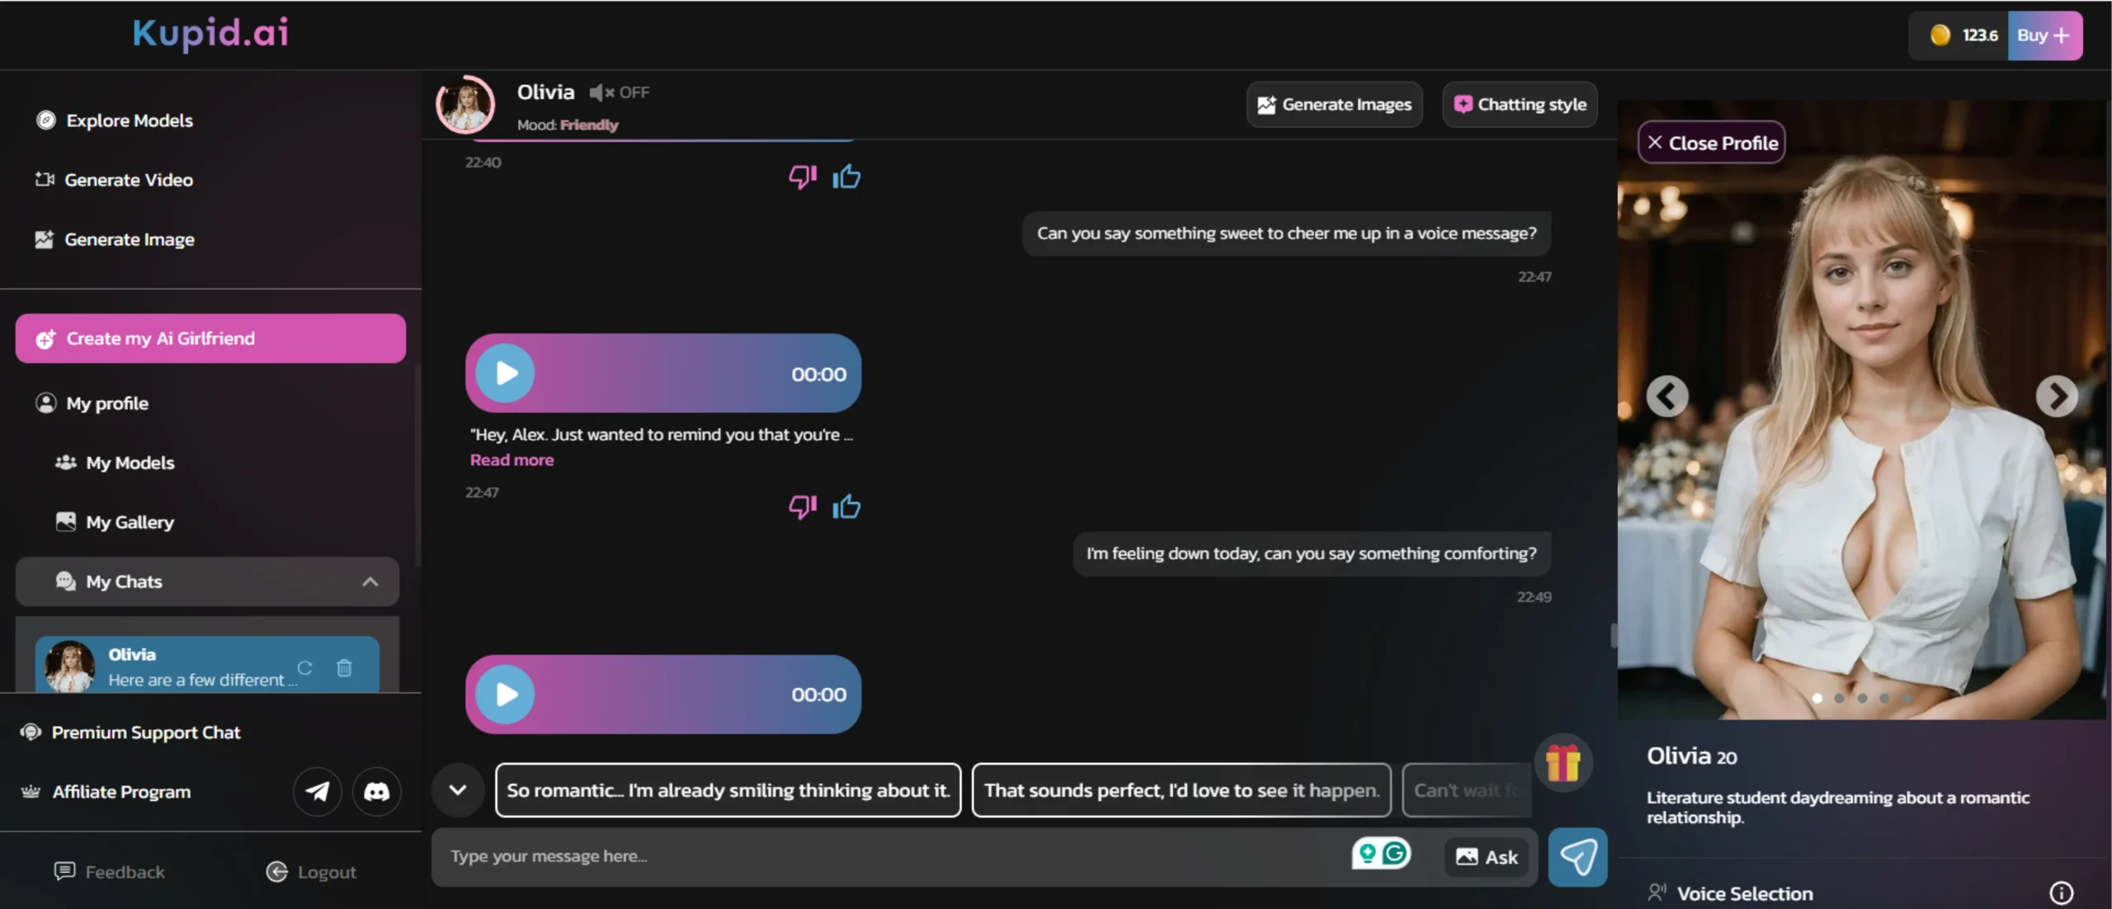Open the Discord community icon
The image size is (2112, 909).
tap(376, 791)
